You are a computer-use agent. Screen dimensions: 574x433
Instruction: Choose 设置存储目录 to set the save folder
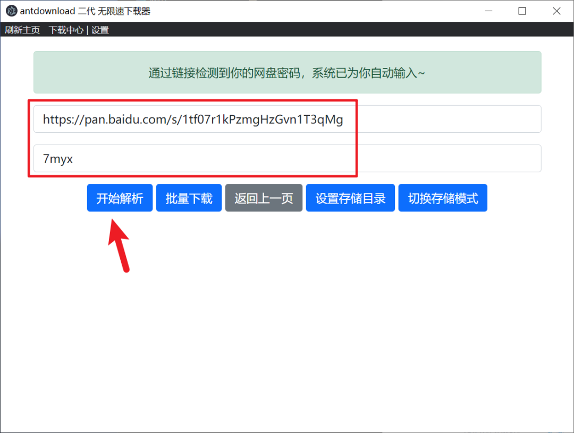point(350,198)
